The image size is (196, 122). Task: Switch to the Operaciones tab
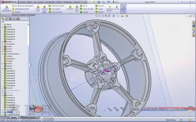point(6,15)
